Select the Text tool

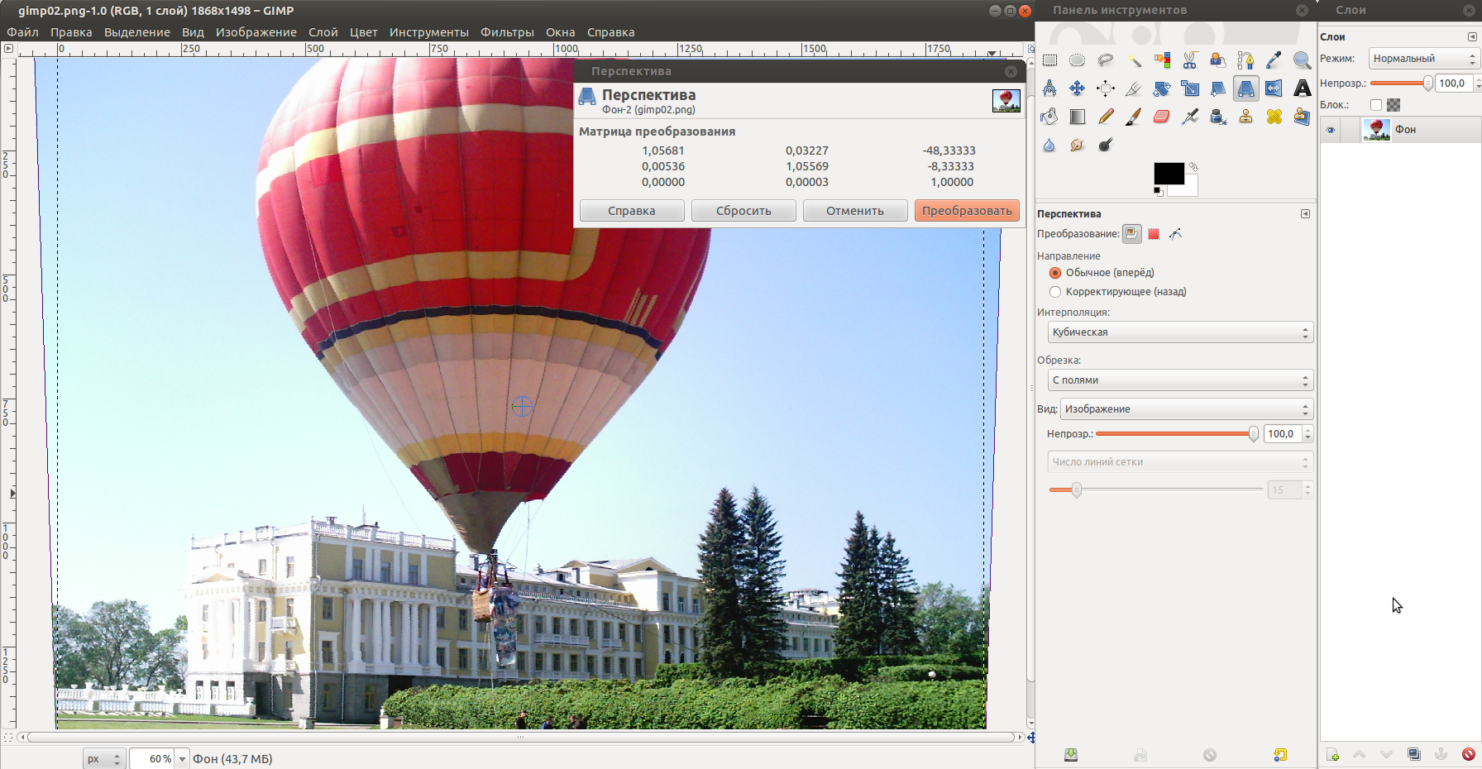[1302, 88]
